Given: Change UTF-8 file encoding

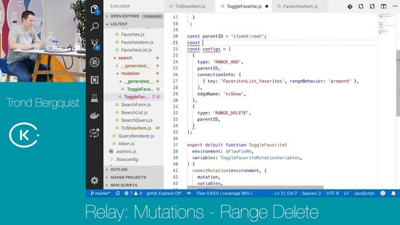Looking at the screenshot, I should (x=332, y=193).
